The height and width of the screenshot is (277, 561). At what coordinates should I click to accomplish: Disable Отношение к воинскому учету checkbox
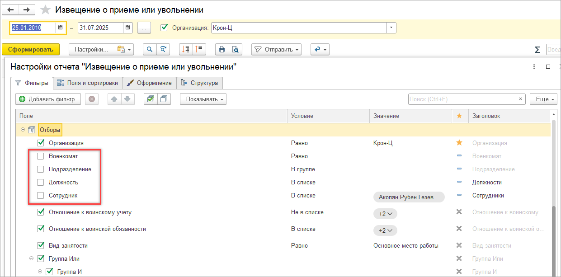click(x=41, y=212)
